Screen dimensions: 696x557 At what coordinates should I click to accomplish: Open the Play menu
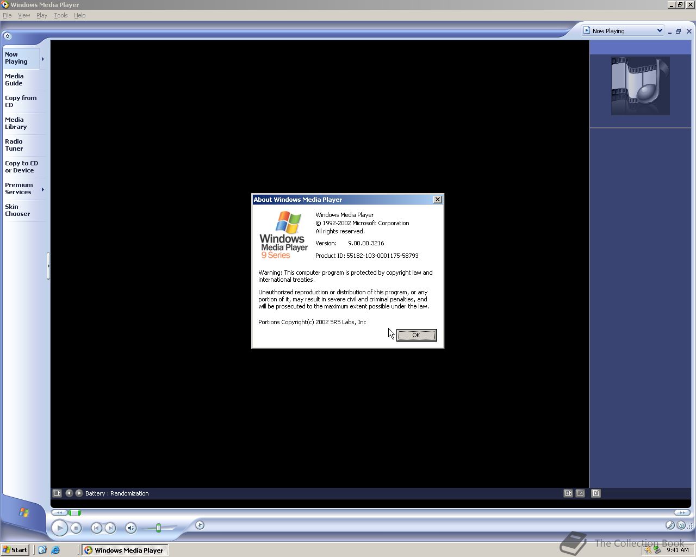pos(42,15)
